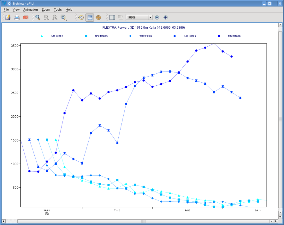Open the Zoom menu
284x225 pixels.
[x=46, y=9]
